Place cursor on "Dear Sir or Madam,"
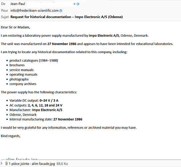181x167 pixels. click(15, 27)
